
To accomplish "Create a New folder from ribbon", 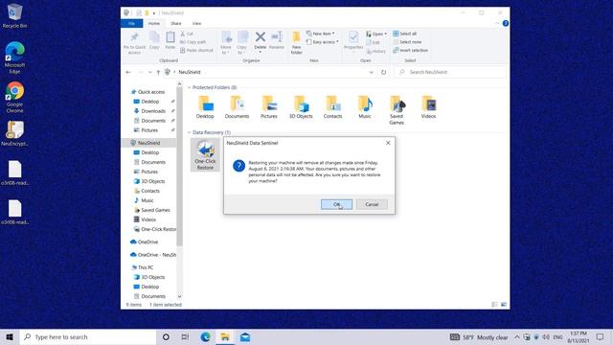I will click(296, 42).
